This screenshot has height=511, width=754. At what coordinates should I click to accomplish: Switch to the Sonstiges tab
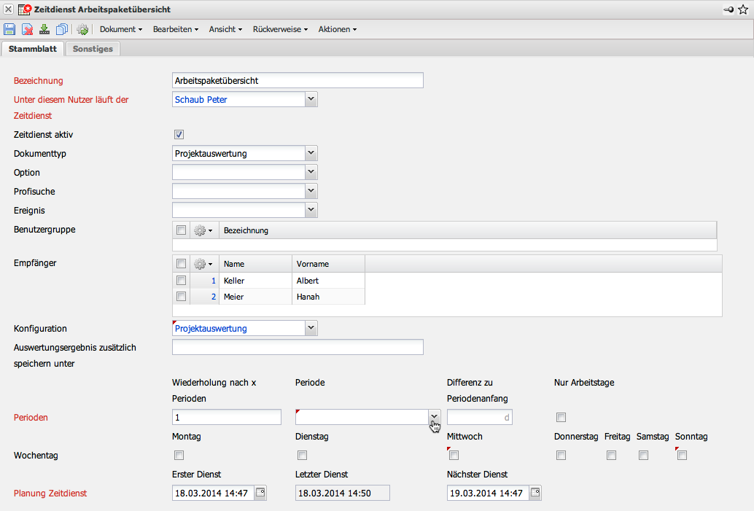[x=93, y=49]
